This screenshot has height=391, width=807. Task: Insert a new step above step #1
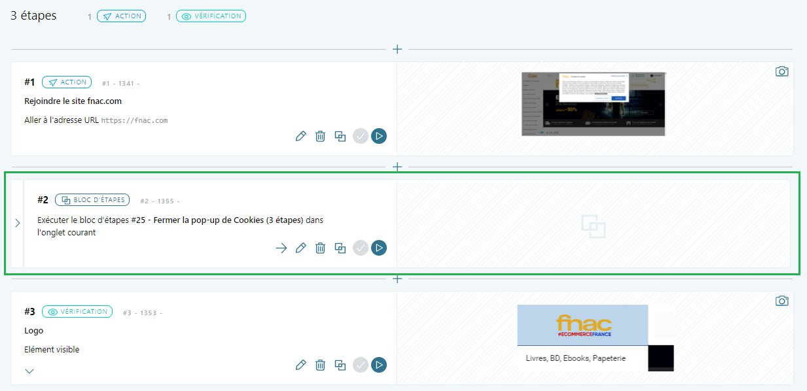coord(397,49)
